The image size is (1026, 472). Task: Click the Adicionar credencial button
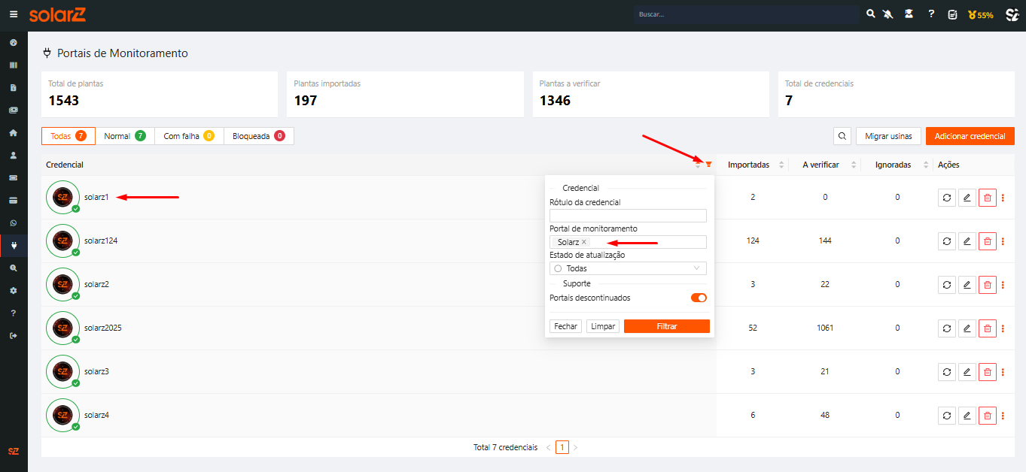tap(970, 136)
